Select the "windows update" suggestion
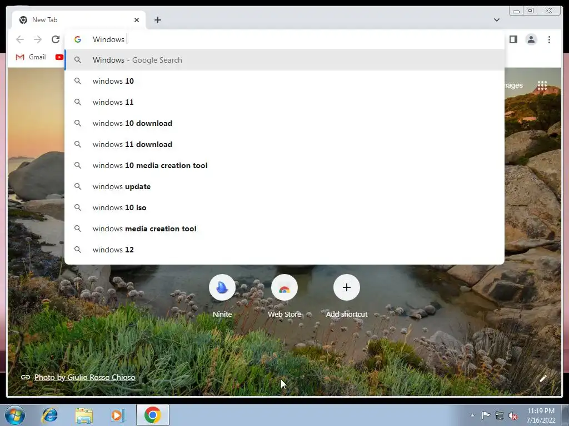The height and width of the screenshot is (426, 569). (284, 186)
